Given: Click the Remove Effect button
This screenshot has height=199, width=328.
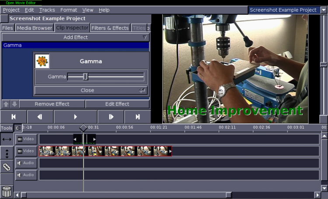Looking at the screenshot, I should point(52,104).
